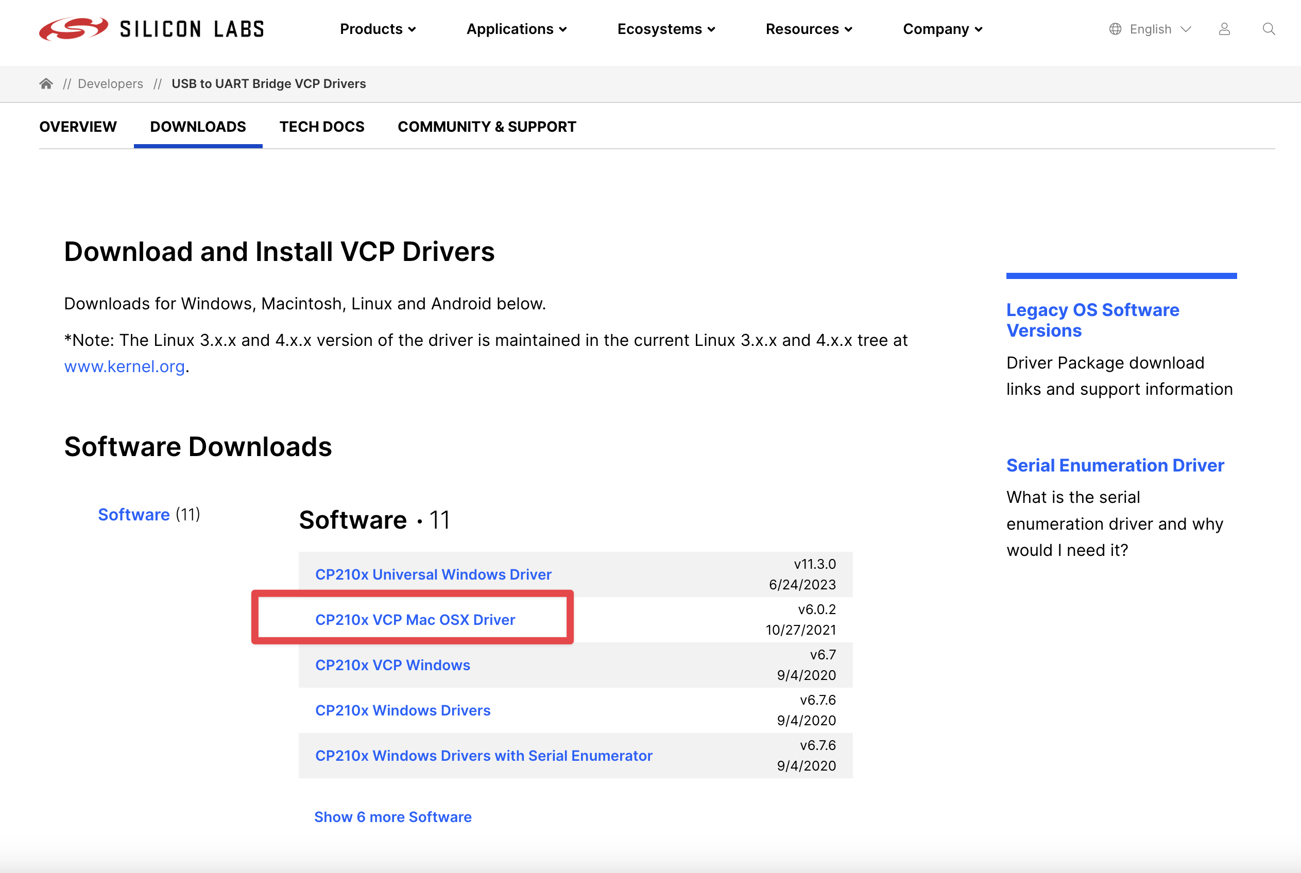
Task: Download CP210x Windows Drivers
Action: (403, 710)
